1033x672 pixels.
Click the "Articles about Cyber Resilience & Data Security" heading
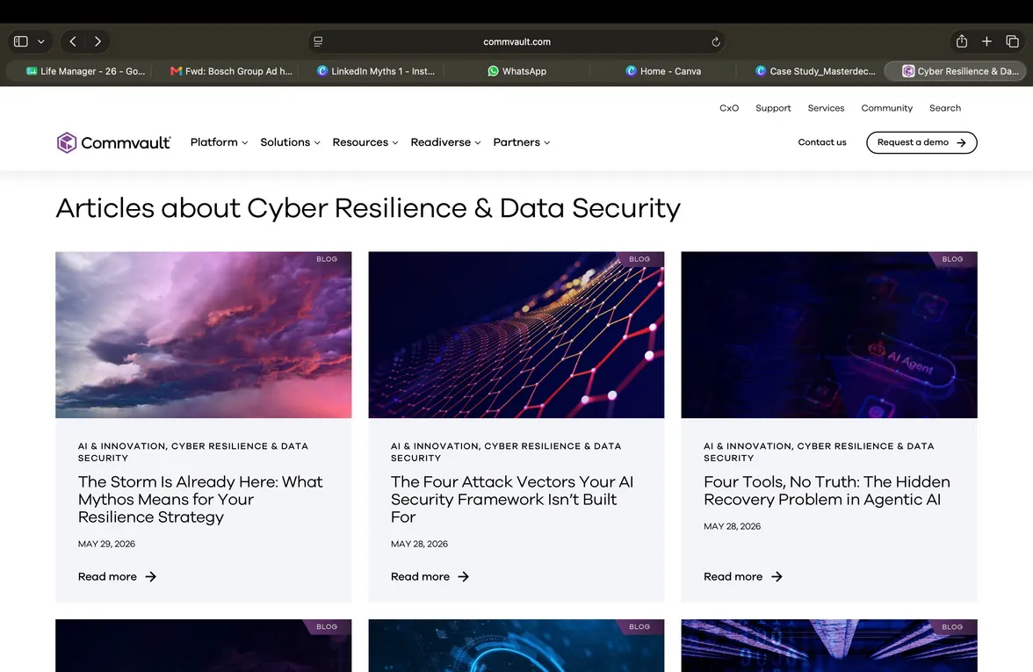tap(368, 208)
